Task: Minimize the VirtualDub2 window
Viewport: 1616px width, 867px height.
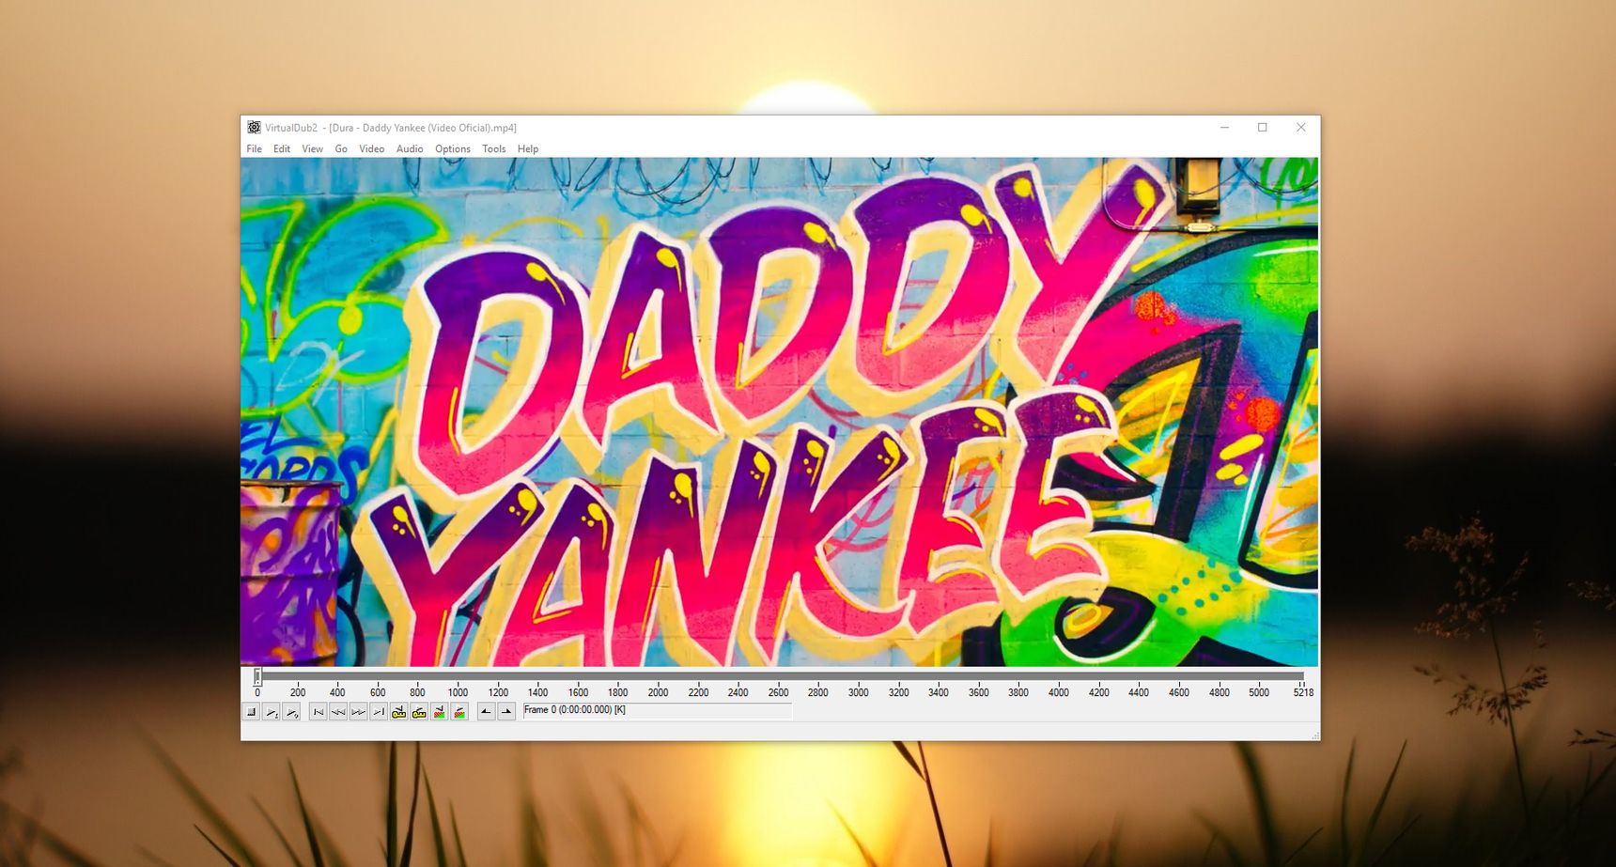Action: pyautogui.click(x=1224, y=128)
